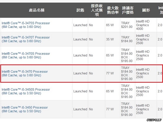Viewport: 163px width, 122px height.
Task: Click the 產品名稱 column header
Action: click(x=37, y=10)
